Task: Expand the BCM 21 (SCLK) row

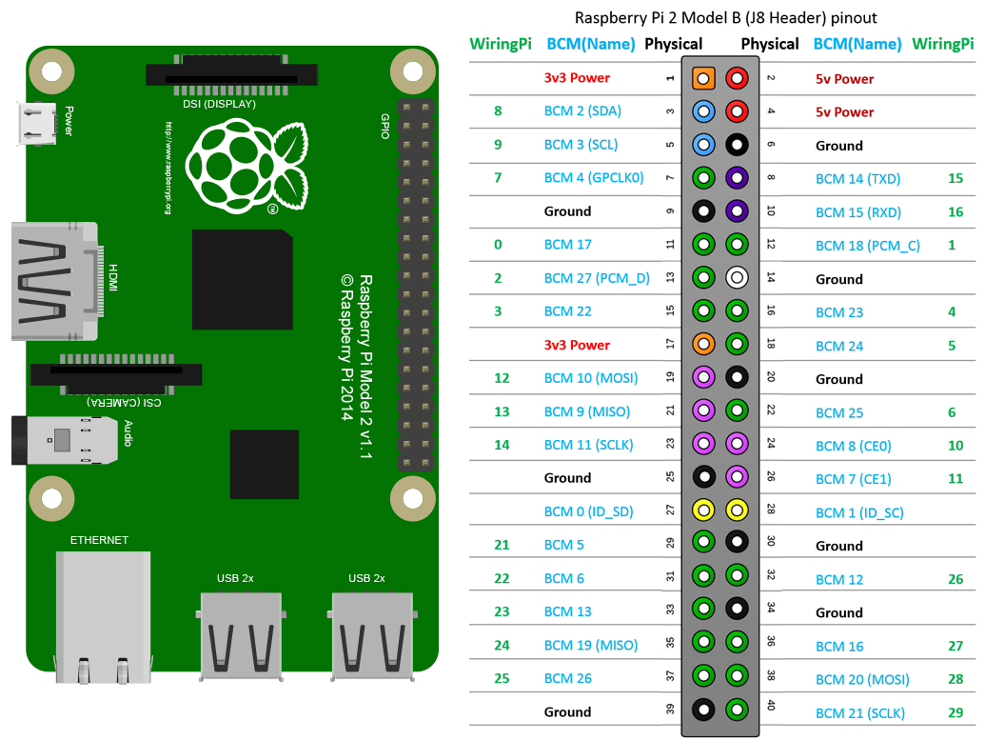Action: (859, 712)
